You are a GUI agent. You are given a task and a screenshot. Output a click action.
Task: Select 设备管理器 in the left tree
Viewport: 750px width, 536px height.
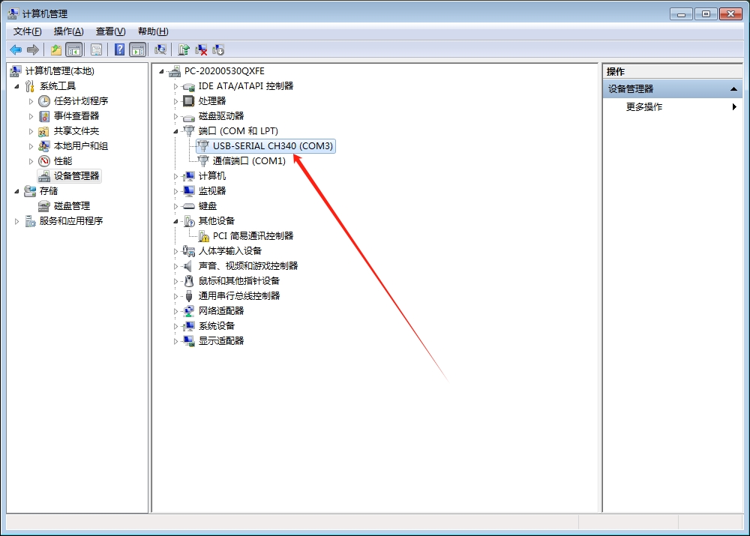pos(76,176)
